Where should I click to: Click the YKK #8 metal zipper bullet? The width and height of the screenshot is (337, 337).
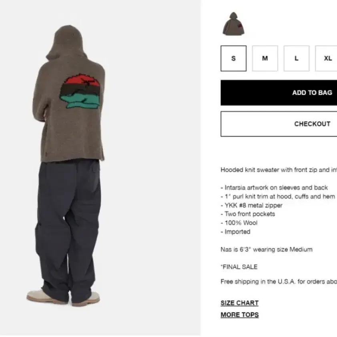point(251,205)
